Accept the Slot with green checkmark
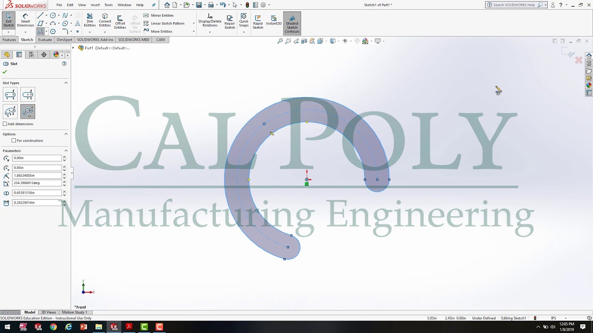Screen dimensions: 593x333 (5, 72)
